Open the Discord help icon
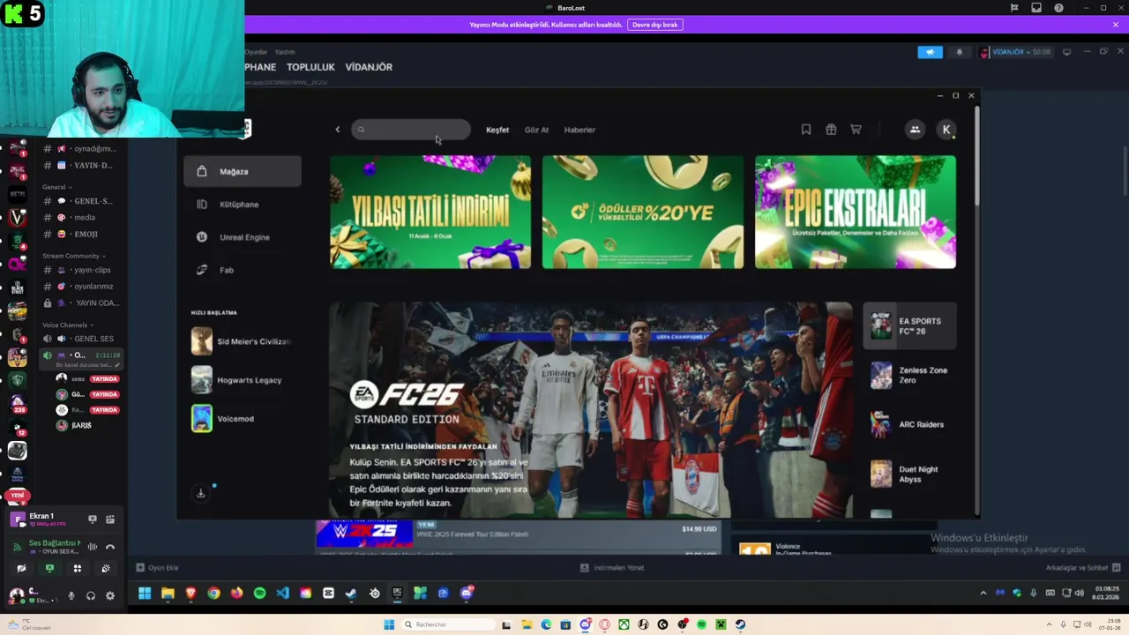1129x635 pixels. [1058, 8]
